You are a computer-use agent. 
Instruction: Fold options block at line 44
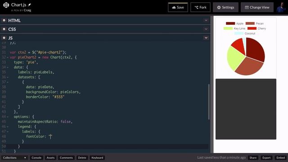[8, 117]
